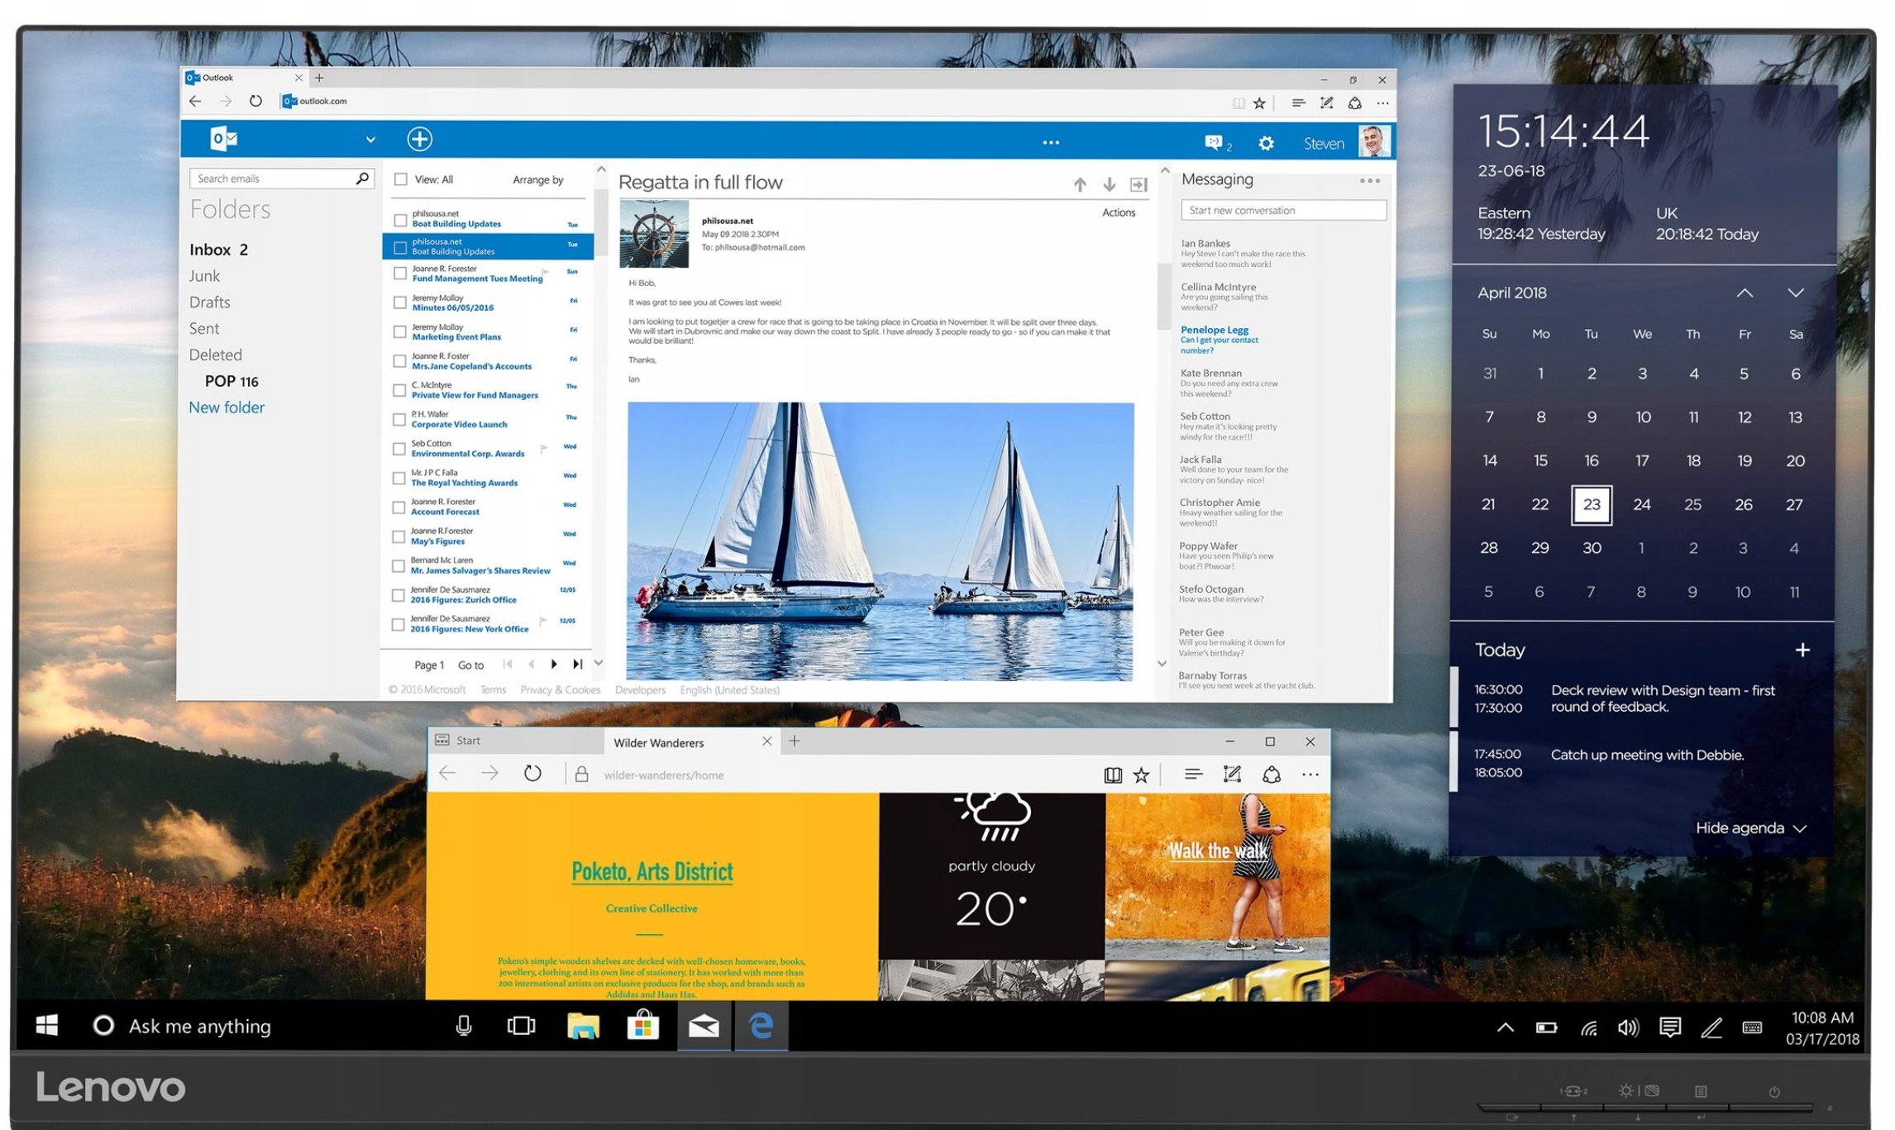Collapse the agenda via Hide agenda chevron
Viewport: 1895px width, 1130px height.
click(1800, 828)
